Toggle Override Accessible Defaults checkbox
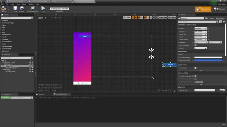Screen dimensions: 227x127 coord(195,76)
